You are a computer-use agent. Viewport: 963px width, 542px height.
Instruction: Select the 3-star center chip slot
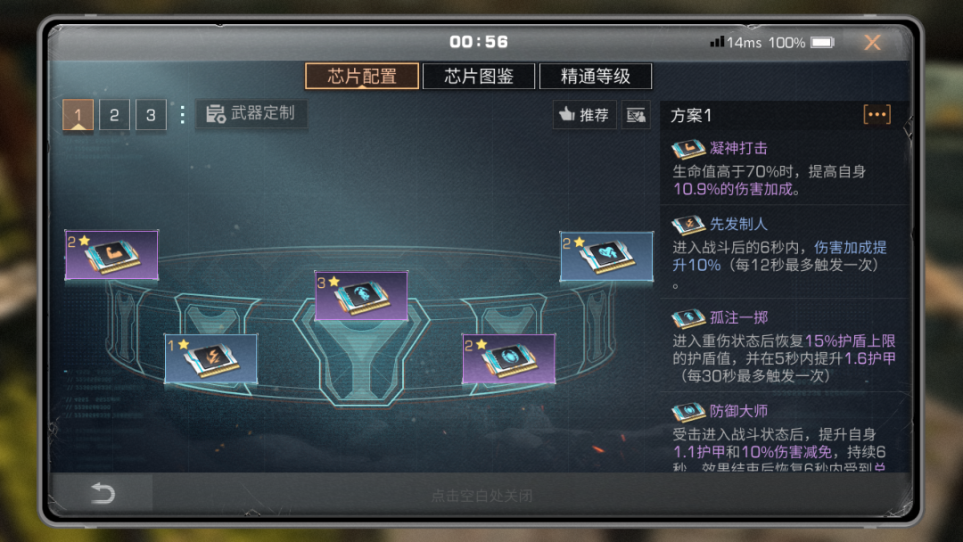coord(361,296)
